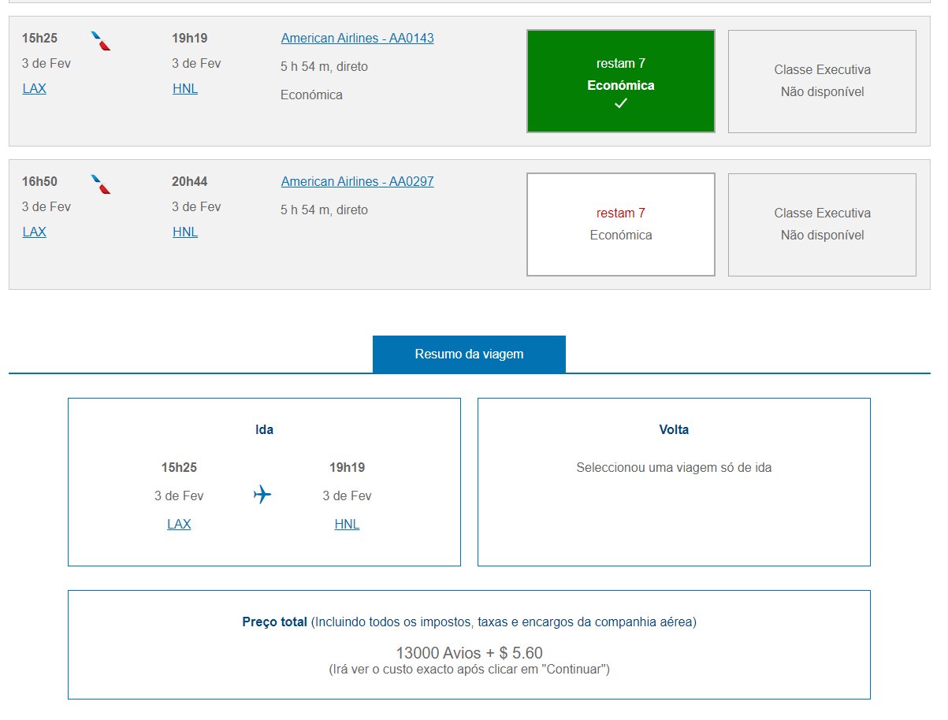
Task: Click the LAX link in the Ida summary
Action: click(179, 524)
